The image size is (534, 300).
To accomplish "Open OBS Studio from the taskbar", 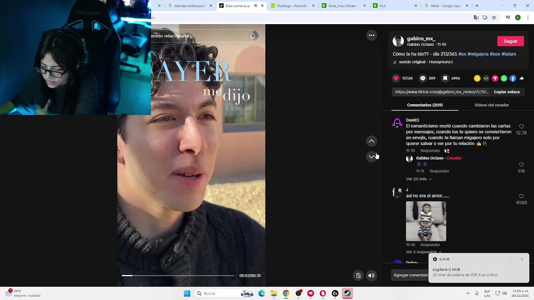I will coord(298,294).
